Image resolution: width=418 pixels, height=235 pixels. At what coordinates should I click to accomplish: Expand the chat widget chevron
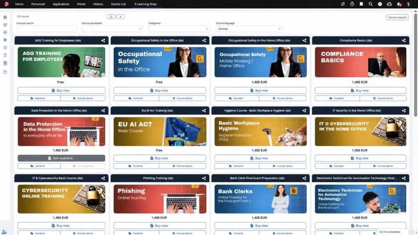[x=411, y=232]
